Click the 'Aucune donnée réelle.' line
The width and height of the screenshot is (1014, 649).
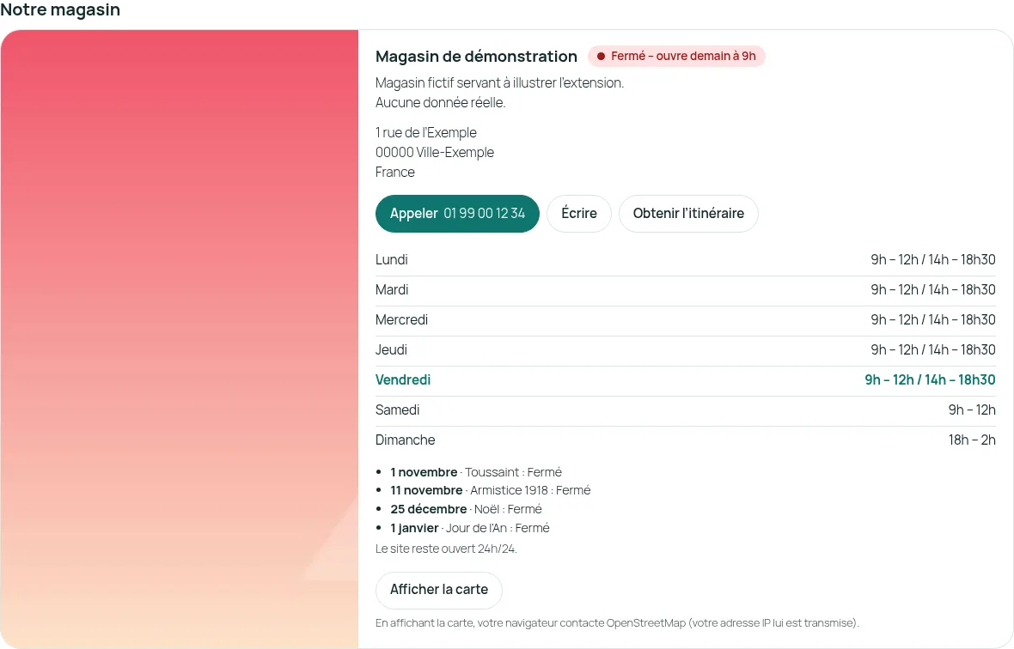(440, 103)
